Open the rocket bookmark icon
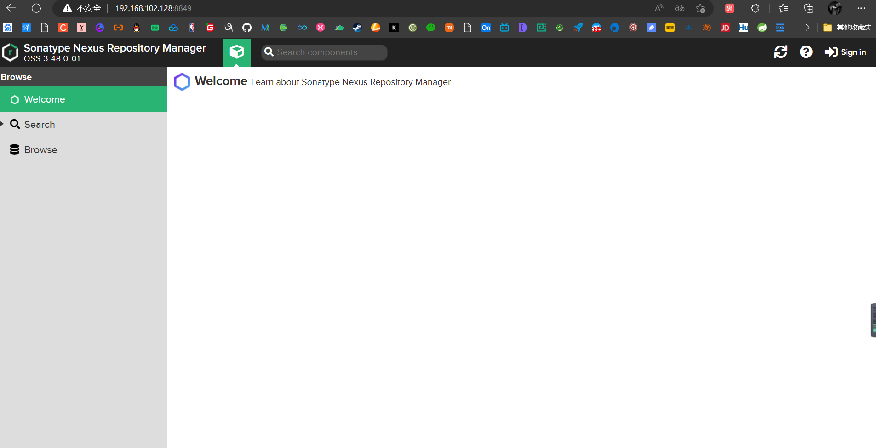 578,28
